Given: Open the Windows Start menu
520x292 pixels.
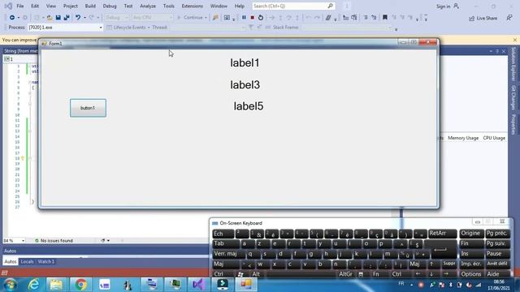Looking at the screenshot, I should (11, 285).
